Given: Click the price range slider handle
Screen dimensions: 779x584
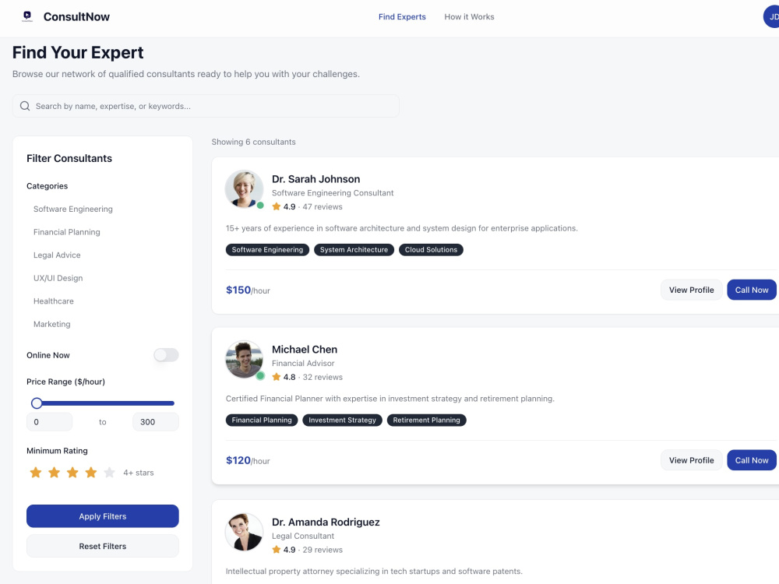Looking at the screenshot, I should (37, 403).
